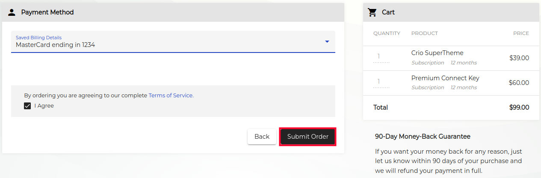This screenshot has height=178, width=541.
Task: Click the PRODUCT column header
Action: click(424, 33)
